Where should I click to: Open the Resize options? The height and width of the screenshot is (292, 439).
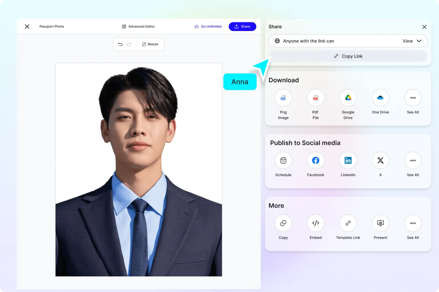pyautogui.click(x=150, y=44)
